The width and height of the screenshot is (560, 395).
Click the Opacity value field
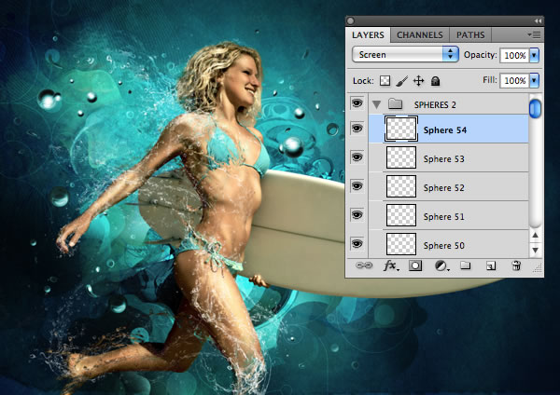point(514,55)
